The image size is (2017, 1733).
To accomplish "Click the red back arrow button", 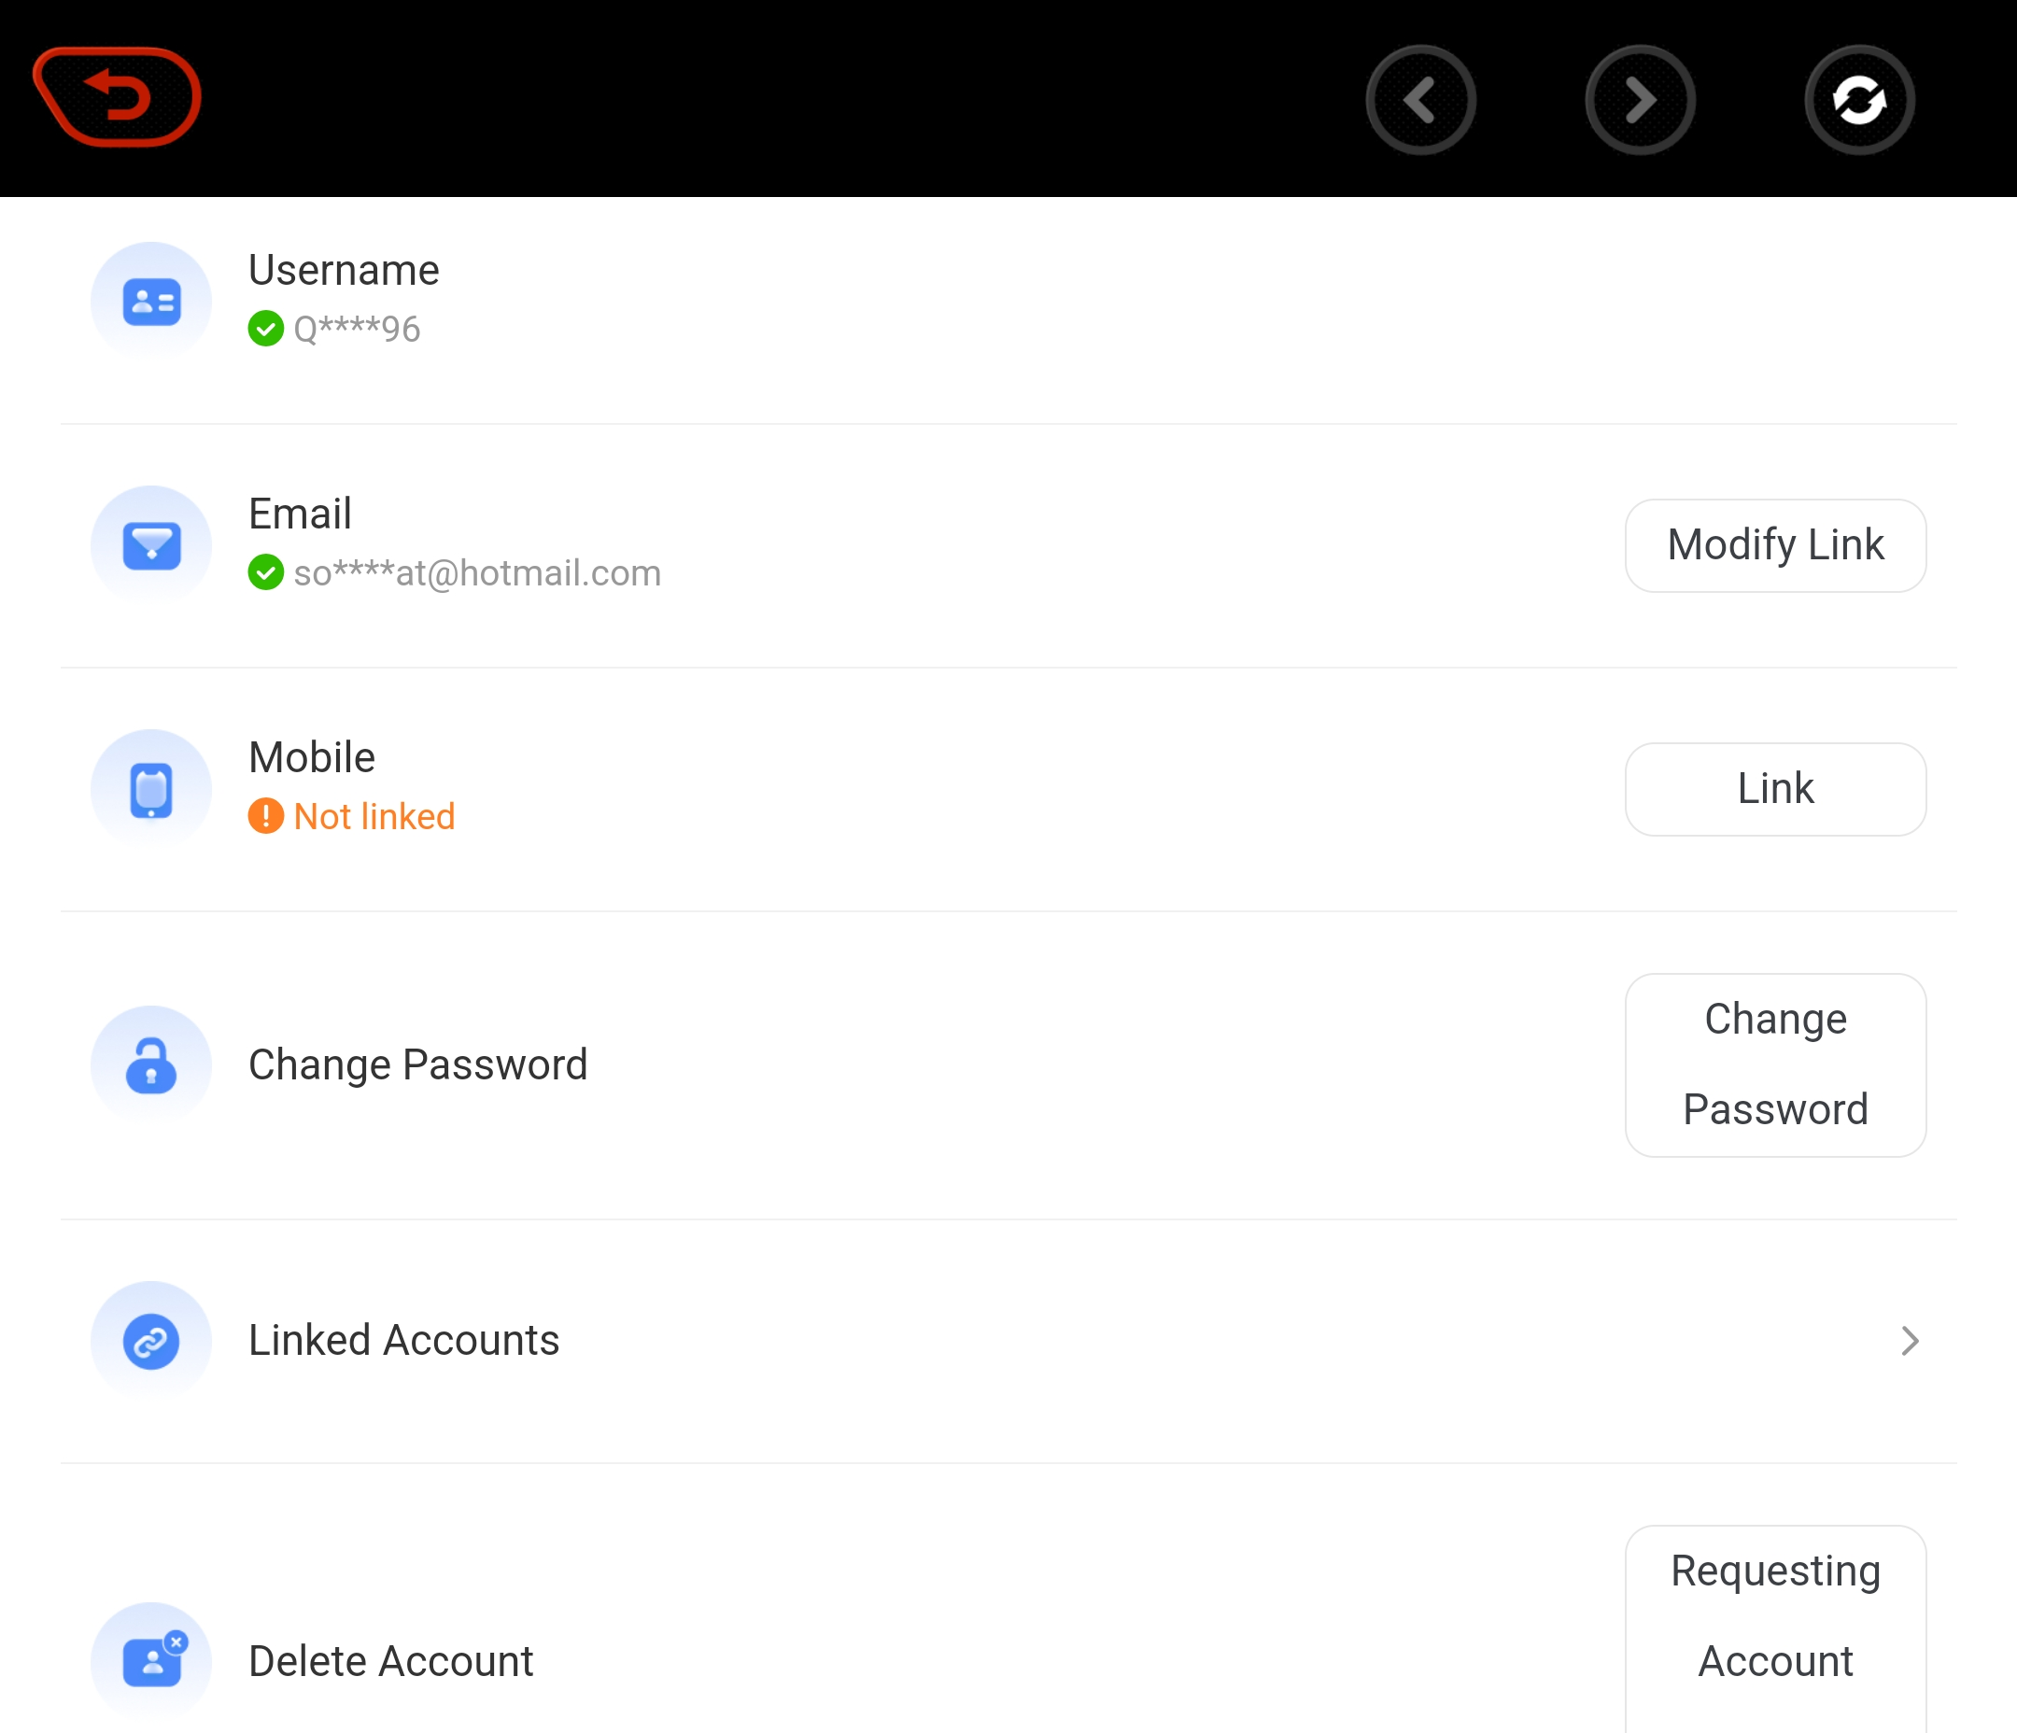I will click(x=117, y=97).
